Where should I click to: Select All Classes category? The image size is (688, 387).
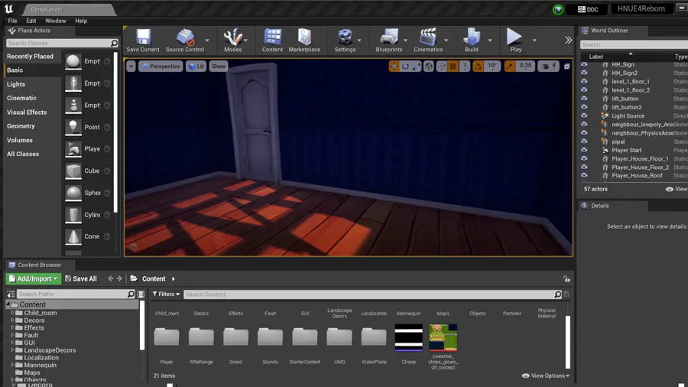point(23,154)
